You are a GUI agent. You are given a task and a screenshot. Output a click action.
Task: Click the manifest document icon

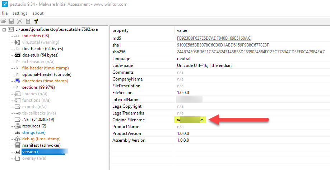(17, 145)
